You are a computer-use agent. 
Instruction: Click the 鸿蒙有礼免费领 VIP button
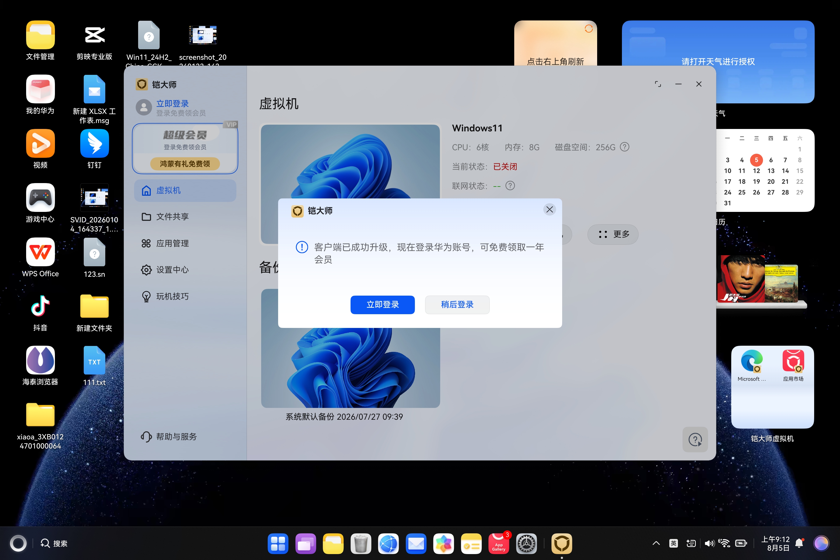point(185,164)
